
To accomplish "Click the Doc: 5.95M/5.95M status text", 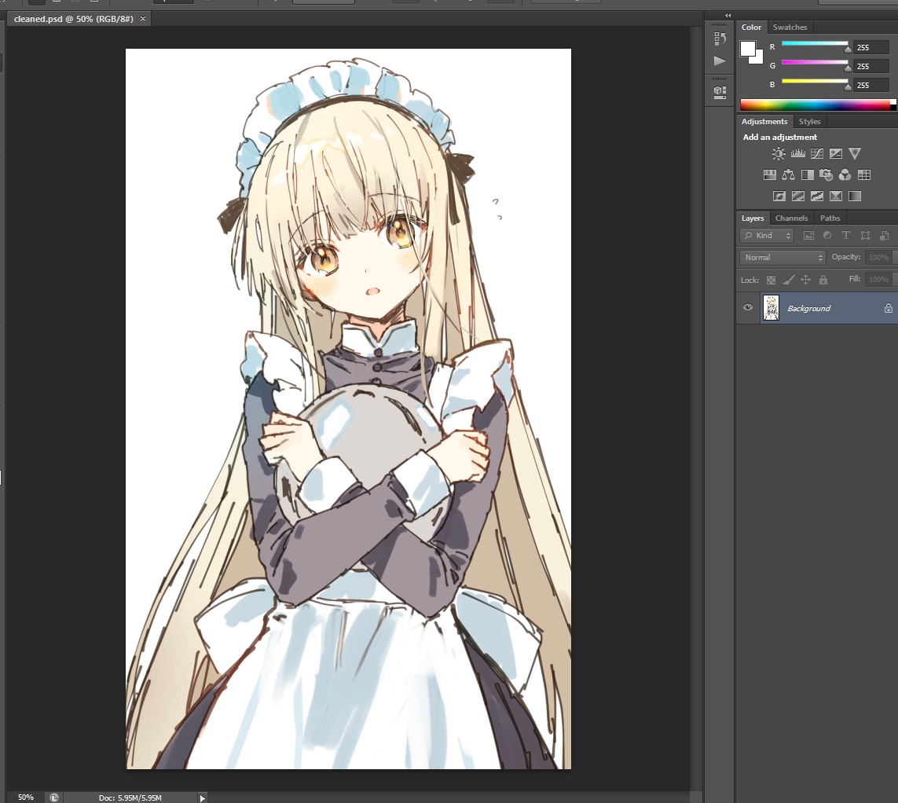I will click(x=130, y=797).
